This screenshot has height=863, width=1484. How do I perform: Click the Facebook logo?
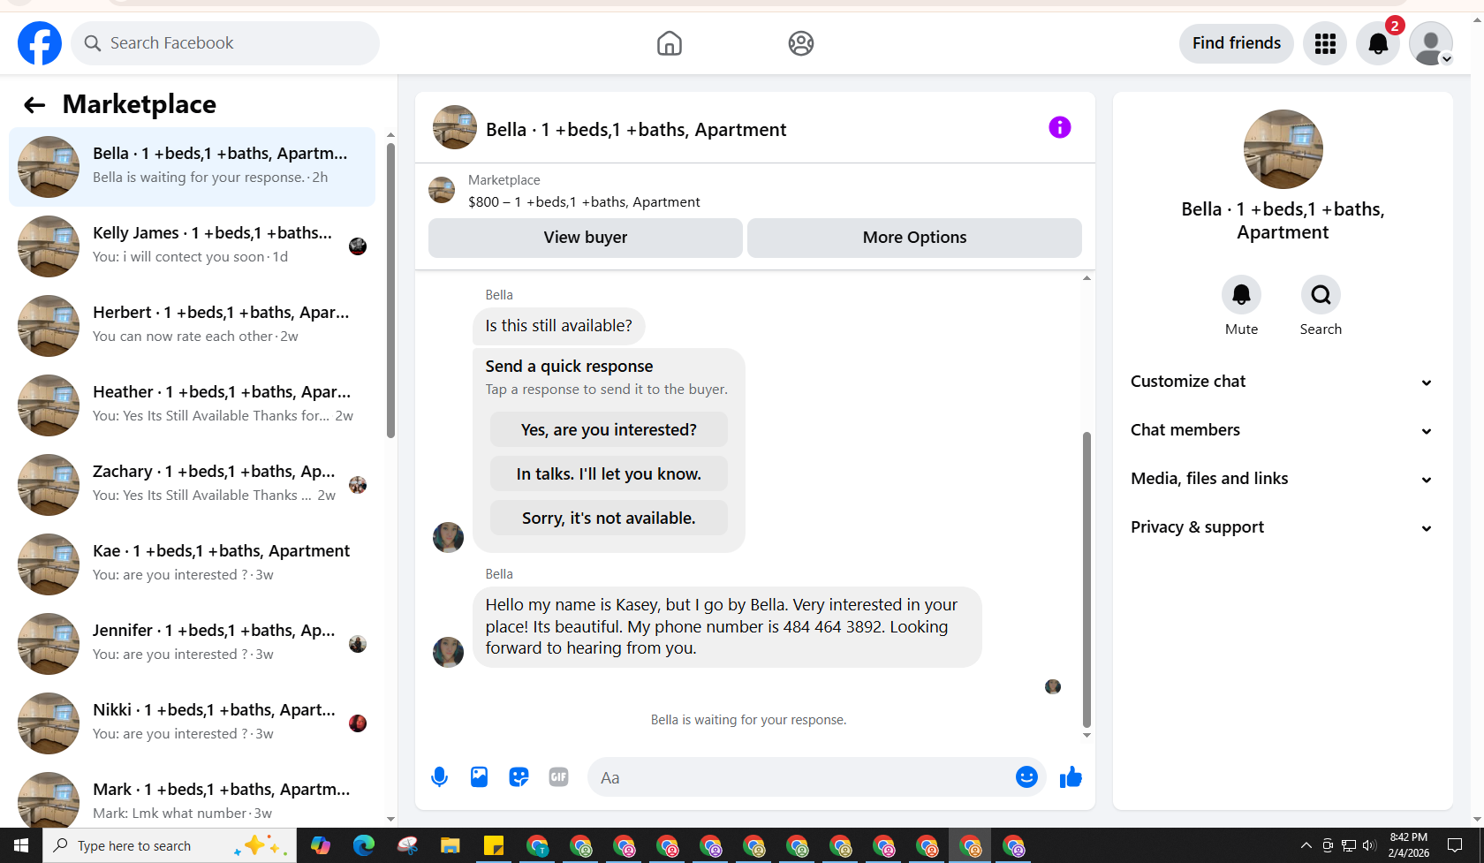pos(40,43)
